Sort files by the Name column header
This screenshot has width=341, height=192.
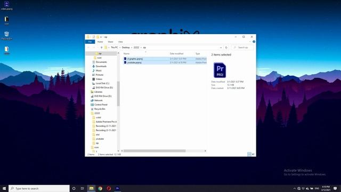click(x=126, y=53)
